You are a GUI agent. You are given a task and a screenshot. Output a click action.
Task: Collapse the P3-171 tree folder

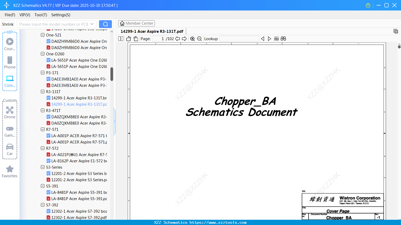click(43, 73)
